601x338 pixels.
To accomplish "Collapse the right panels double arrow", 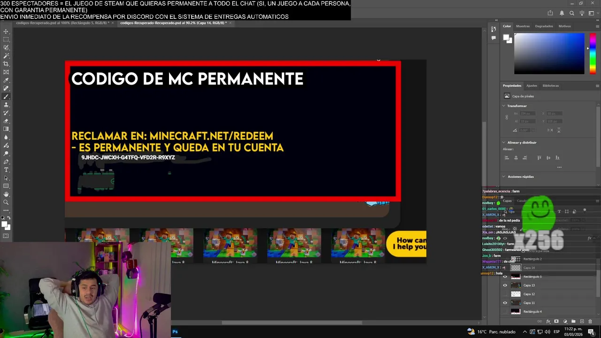I will coord(598,20).
